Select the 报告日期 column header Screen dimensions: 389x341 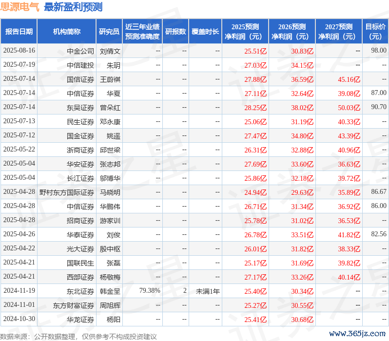coord(19,32)
